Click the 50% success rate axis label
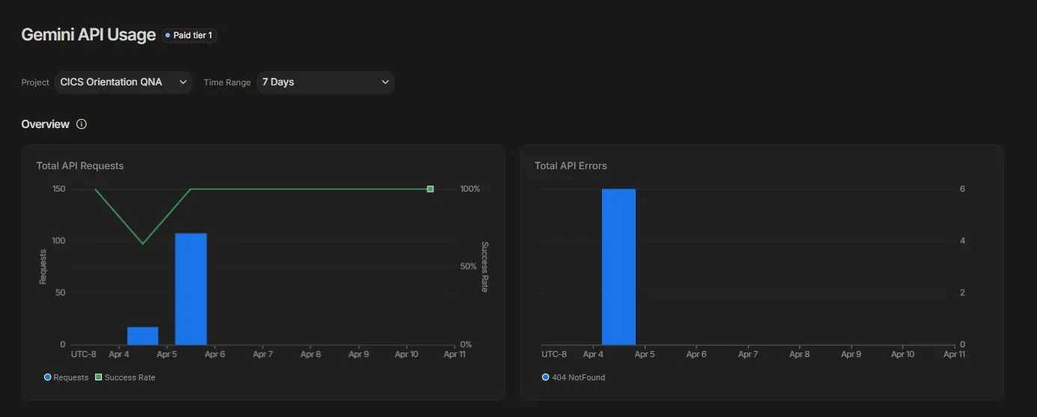Image resolution: width=1037 pixels, height=417 pixels. coord(467,267)
